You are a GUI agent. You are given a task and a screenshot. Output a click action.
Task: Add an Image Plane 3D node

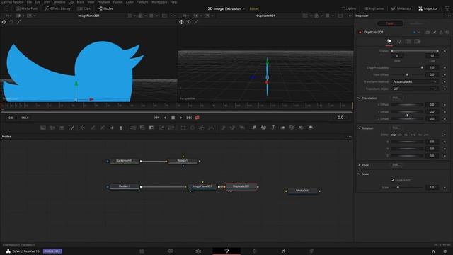[x=254, y=127]
